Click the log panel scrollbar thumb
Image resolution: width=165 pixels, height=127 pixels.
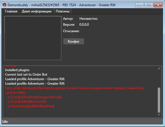coord(159,100)
